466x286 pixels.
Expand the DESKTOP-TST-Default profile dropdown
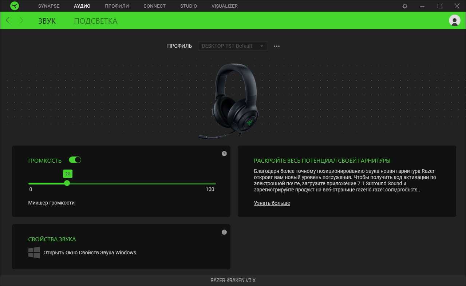(x=233, y=46)
